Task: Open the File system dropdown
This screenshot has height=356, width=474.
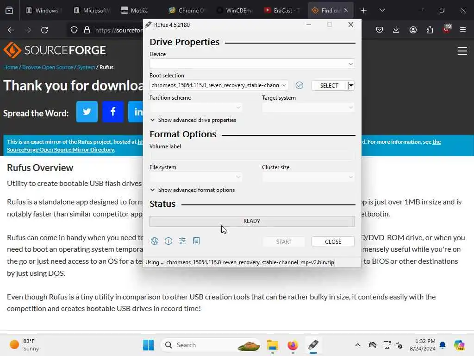Action: 196,177
